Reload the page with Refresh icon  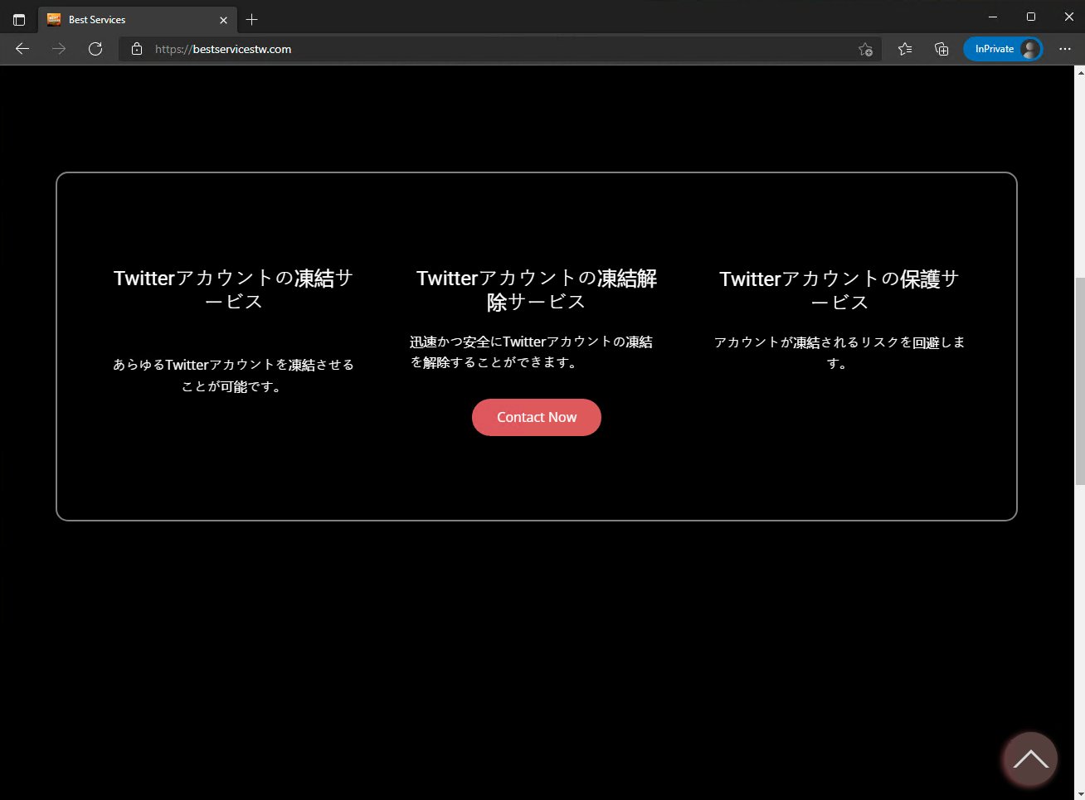point(95,49)
